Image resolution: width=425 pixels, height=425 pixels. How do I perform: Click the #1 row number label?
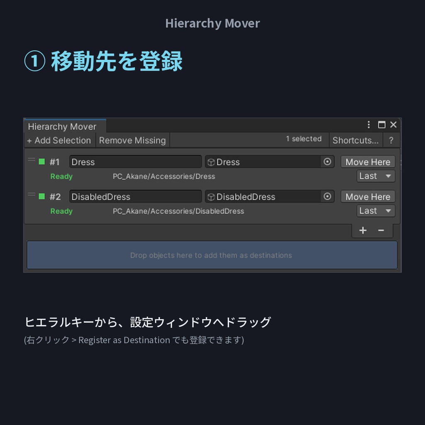(x=54, y=162)
